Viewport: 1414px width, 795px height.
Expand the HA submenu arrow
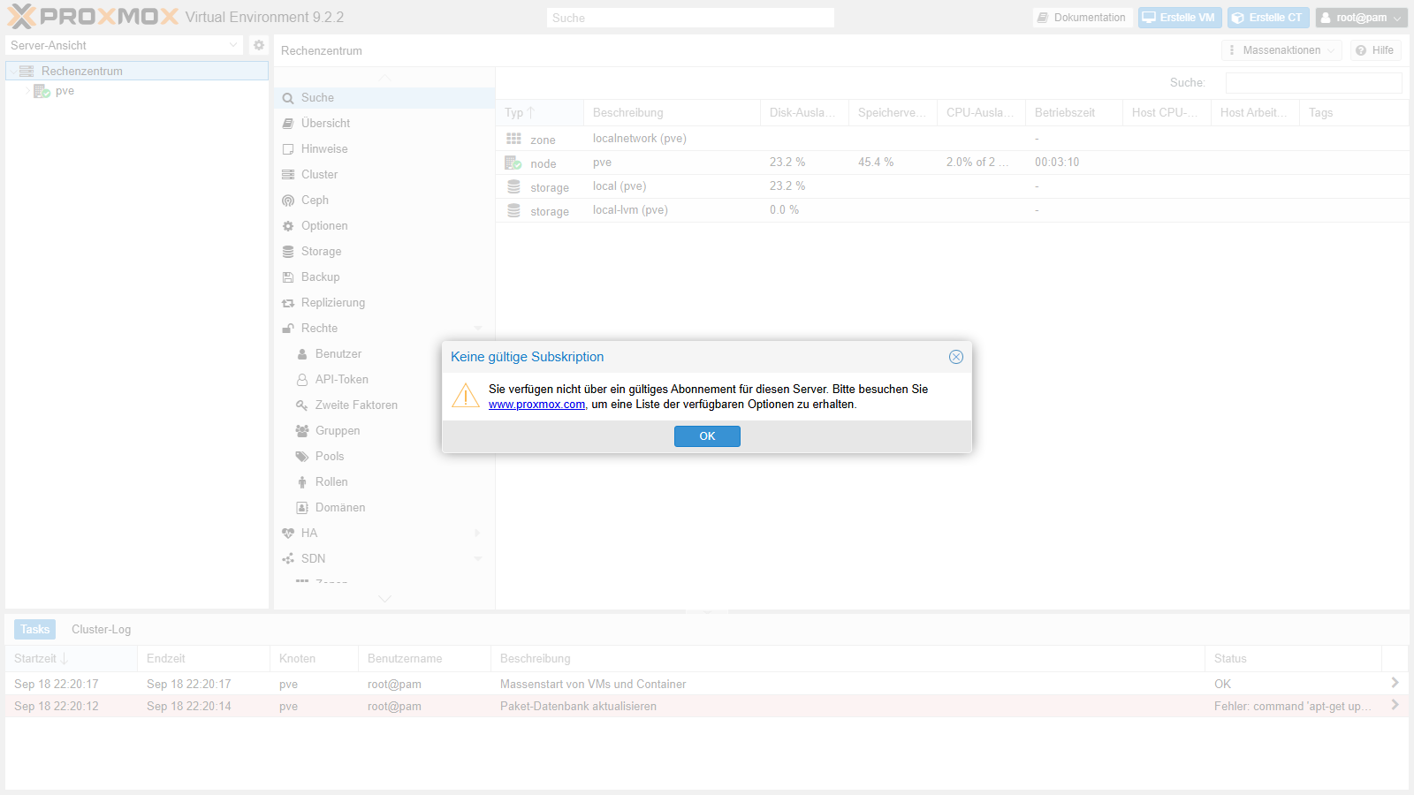coord(477,534)
